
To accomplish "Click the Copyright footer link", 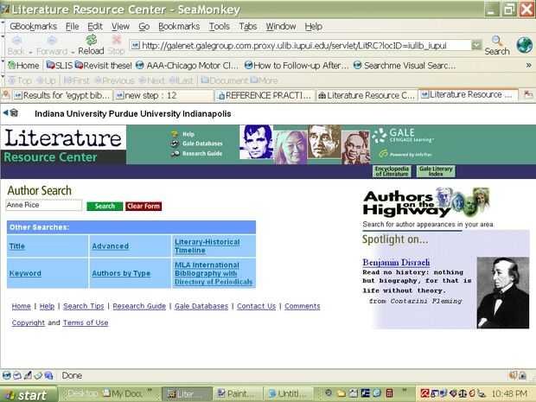I will click(29, 322).
